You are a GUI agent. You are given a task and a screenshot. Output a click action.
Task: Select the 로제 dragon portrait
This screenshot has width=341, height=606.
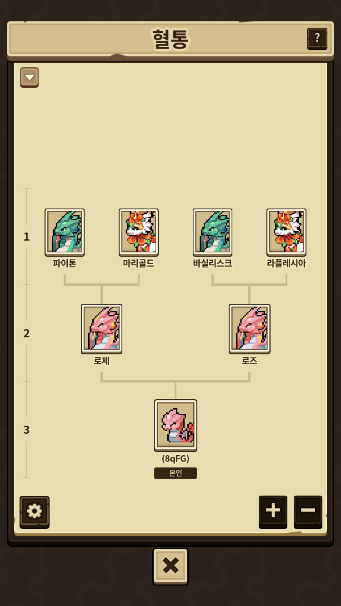pos(101,328)
